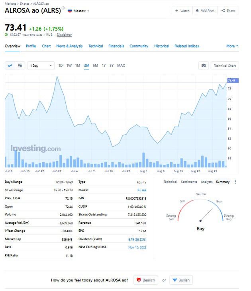Go to Markets breadcrumb
Image resolution: width=251 pixels, height=291 pixels.
pyautogui.click(x=10, y=4)
